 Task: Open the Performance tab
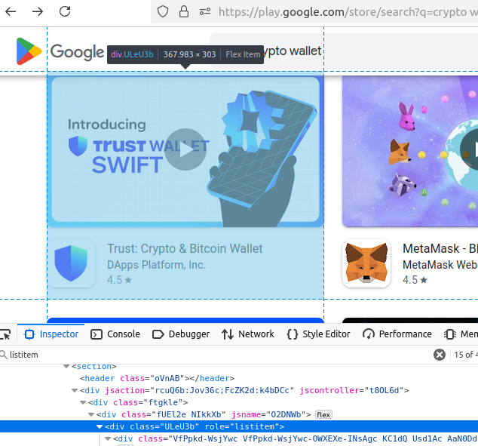click(397, 334)
